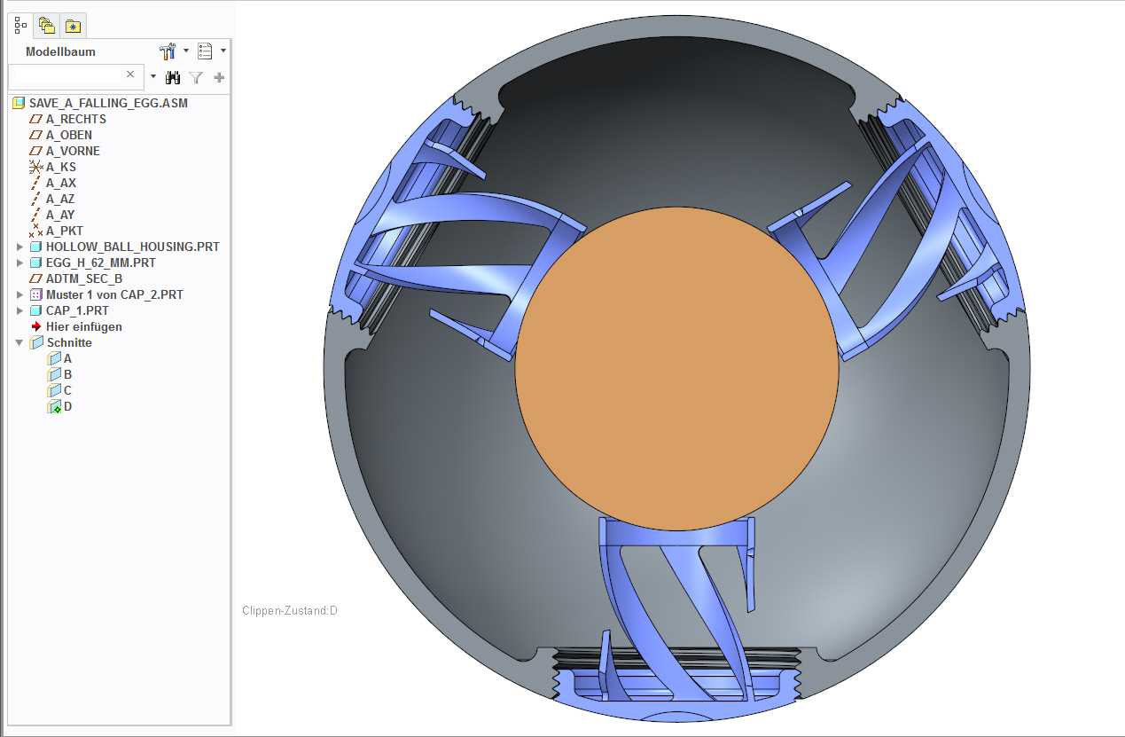This screenshot has height=737, width=1125.
Task: Select cross section B
Action: click(67, 374)
